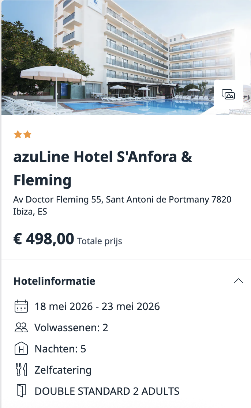The image size is (251, 408).
Task: Click the DOUBLE STANDARD 2 ADULTS room text
Action: [106, 391]
